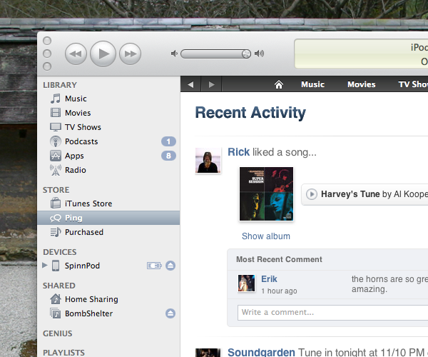
Task: Click the iPod status display area
Action: click(x=361, y=54)
